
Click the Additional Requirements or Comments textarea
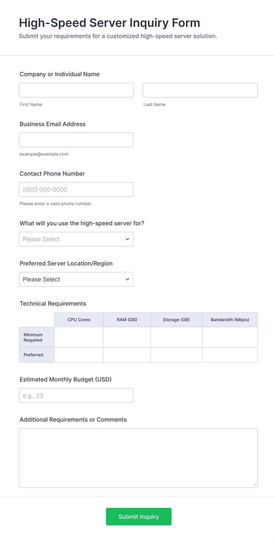coord(138,458)
